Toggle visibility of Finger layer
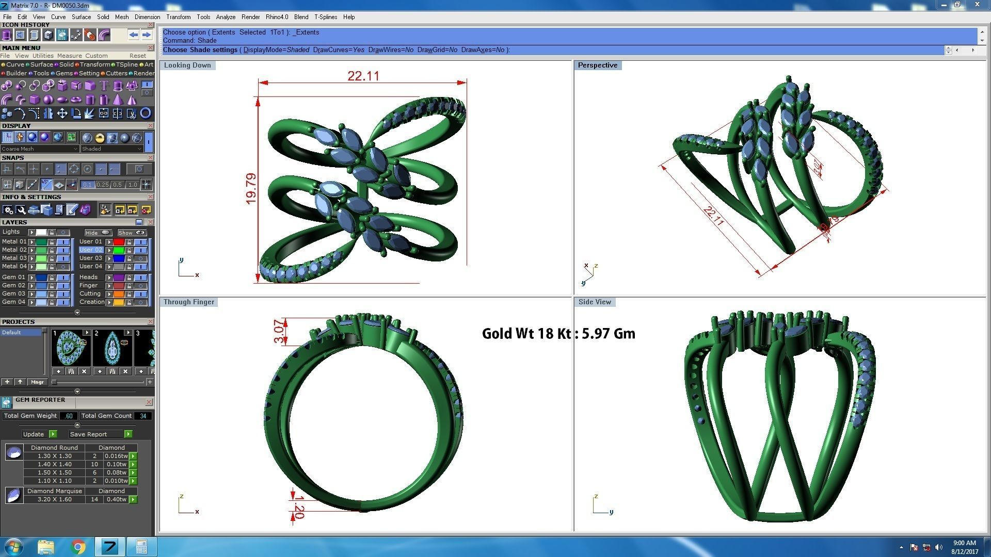Image resolution: width=991 pixels, height=557 pixels. 140,286
